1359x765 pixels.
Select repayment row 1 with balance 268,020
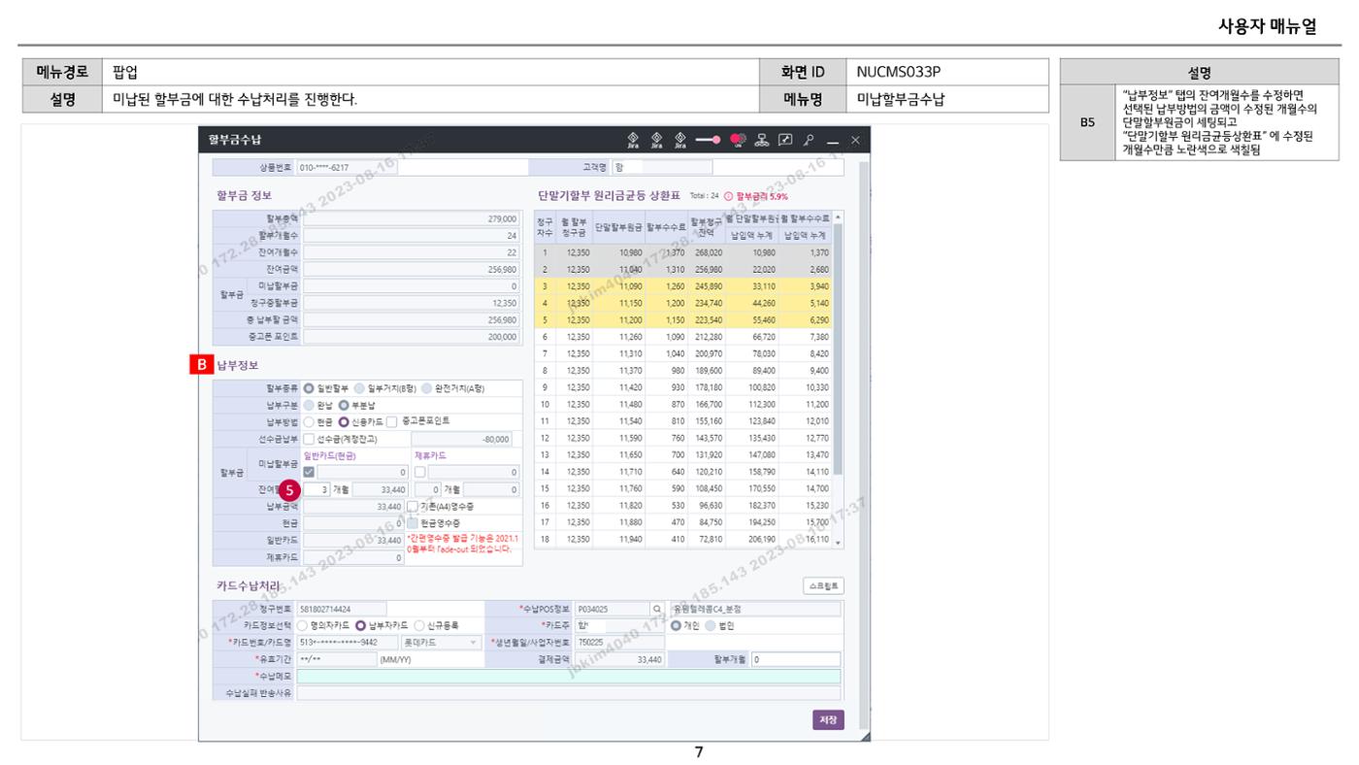click(x=683, y=252)
